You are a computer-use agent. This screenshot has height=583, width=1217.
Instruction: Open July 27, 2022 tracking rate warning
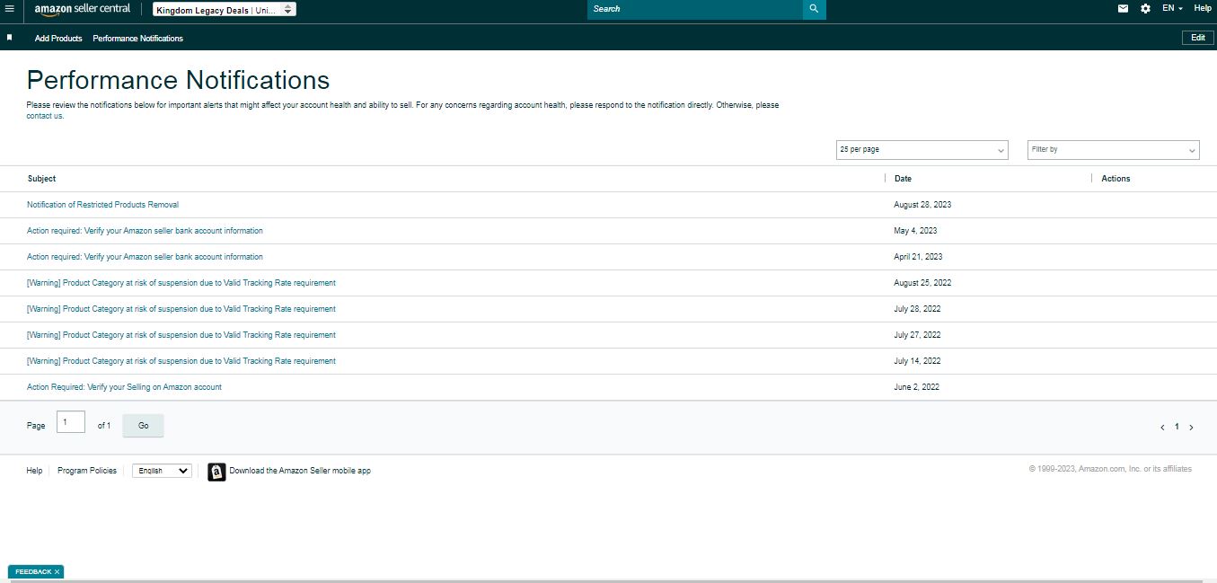pyautogui.click(x=181, y=335)
